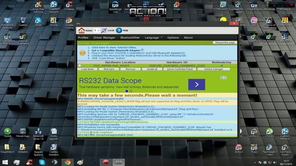This screenshot has width=296, height=166.
Task: Click the Local connection icon
Action: tap(104, 30)
